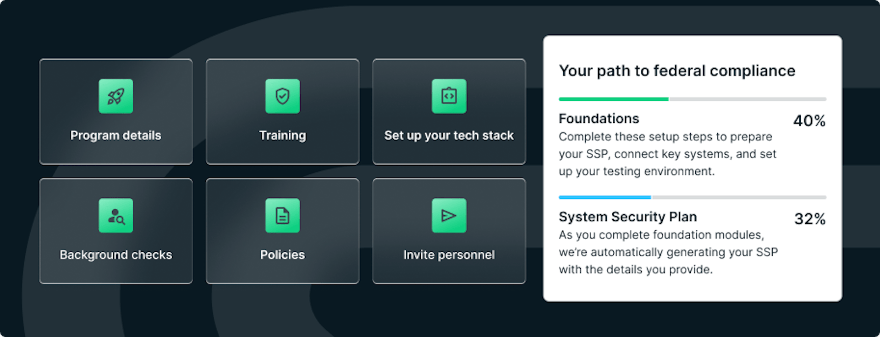Screen dimensions: 880x337
Task: Open "Set up your tech stack" label
Action: [449, 136]
